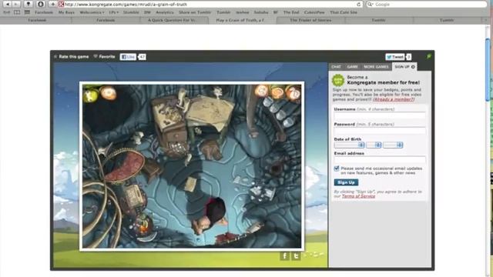493x277 pixels.
Task: Switch to the GAME tab
Action: click(353, 67)
